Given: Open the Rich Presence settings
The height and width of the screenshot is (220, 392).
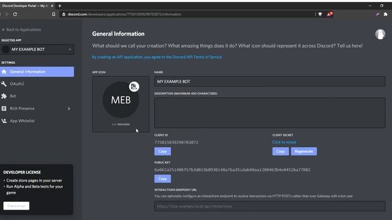Looking at the screenshot, I should 22,109.
